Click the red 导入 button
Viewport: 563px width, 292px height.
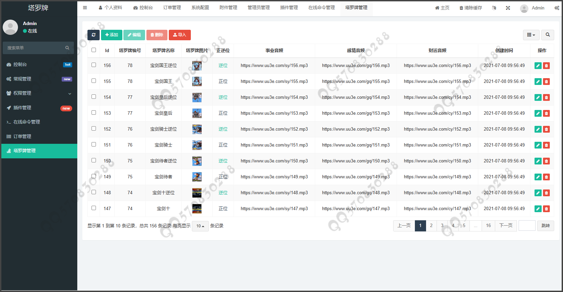(180, 35)
